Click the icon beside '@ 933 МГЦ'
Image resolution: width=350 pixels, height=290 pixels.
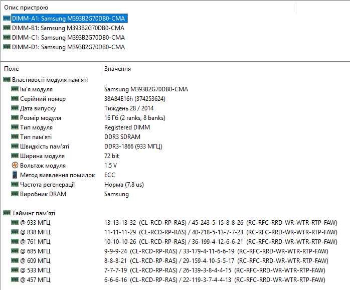coord(15,222)
